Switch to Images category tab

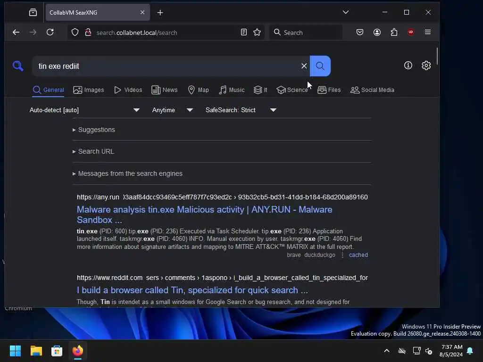88,90
